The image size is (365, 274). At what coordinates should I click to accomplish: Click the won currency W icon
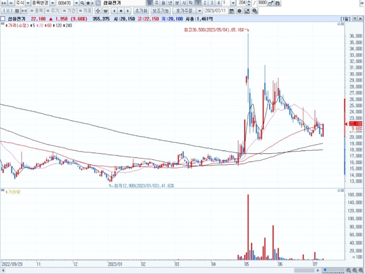[x=106, y=11]
